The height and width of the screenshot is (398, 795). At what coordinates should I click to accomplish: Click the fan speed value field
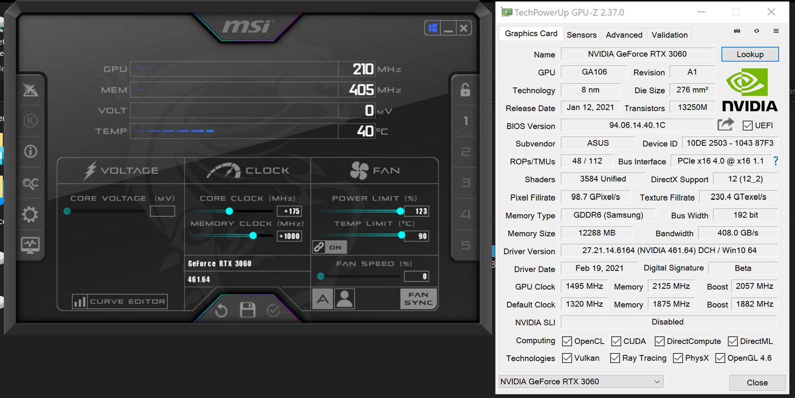(x=416, y=276)
